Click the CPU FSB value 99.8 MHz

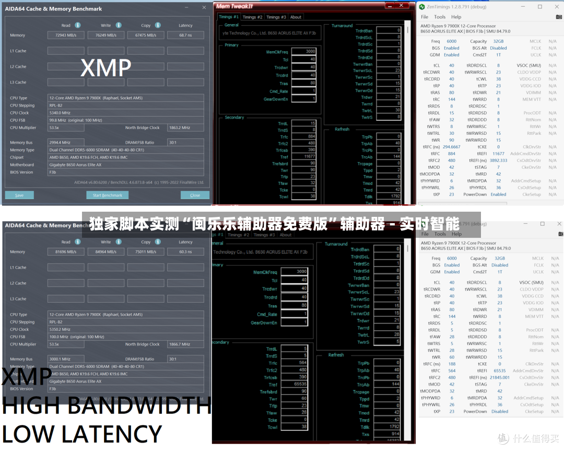(125, 120)
